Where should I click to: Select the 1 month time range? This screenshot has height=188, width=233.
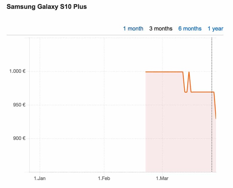[133, 29]
